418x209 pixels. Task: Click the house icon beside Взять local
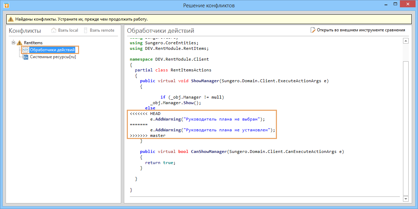click(x=54, y=30)
